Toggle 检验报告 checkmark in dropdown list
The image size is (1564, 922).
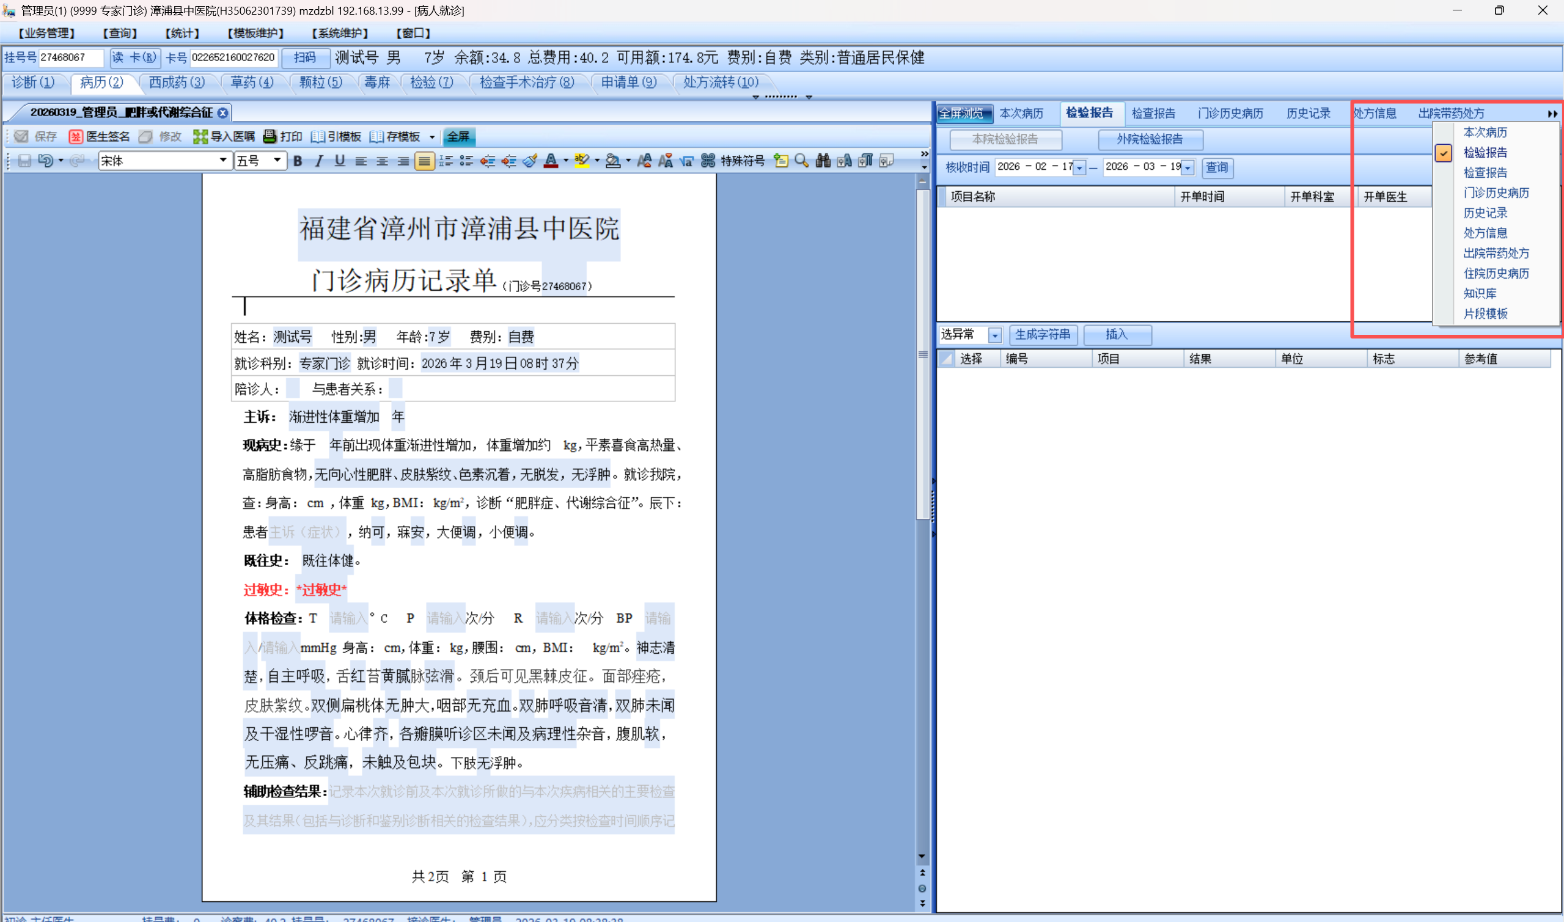[1443, 153]
